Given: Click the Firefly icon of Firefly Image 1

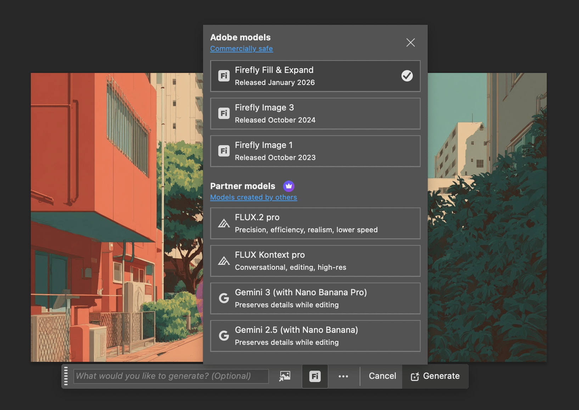Looking at the screenshot, I should click(x=224, y=151).
